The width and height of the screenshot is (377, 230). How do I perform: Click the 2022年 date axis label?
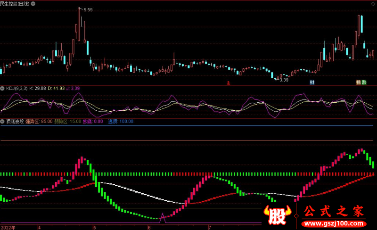tap(8, 227)
